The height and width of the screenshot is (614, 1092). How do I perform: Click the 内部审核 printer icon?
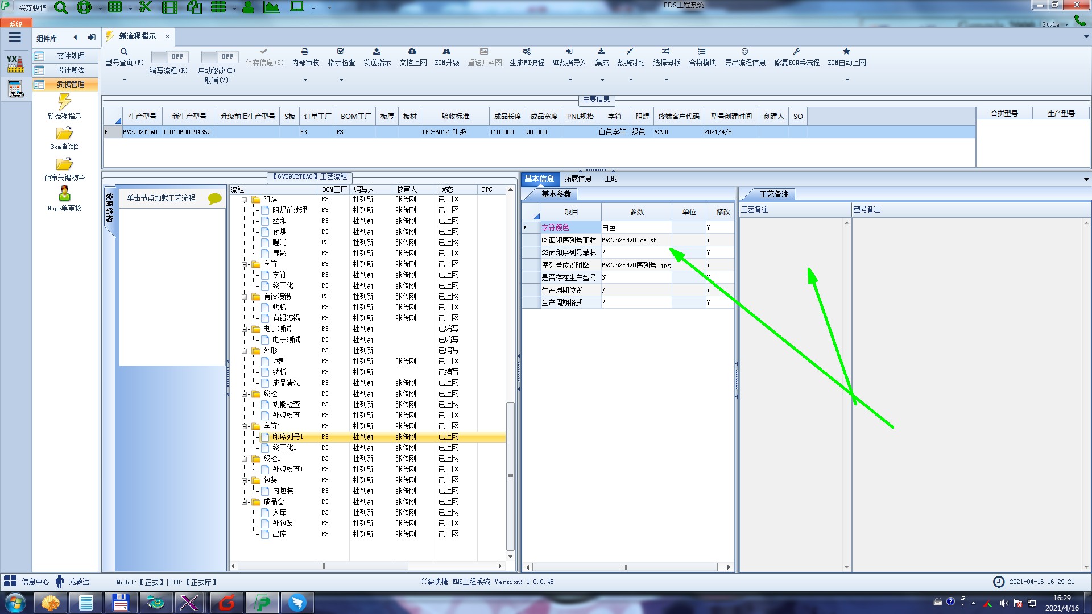coord(305,52)
